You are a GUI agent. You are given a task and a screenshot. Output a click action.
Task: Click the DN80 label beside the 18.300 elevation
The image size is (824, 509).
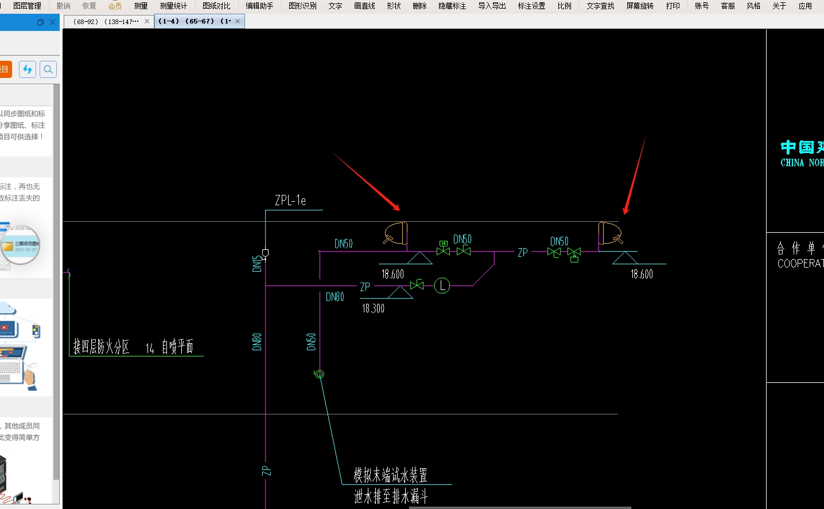335,296
